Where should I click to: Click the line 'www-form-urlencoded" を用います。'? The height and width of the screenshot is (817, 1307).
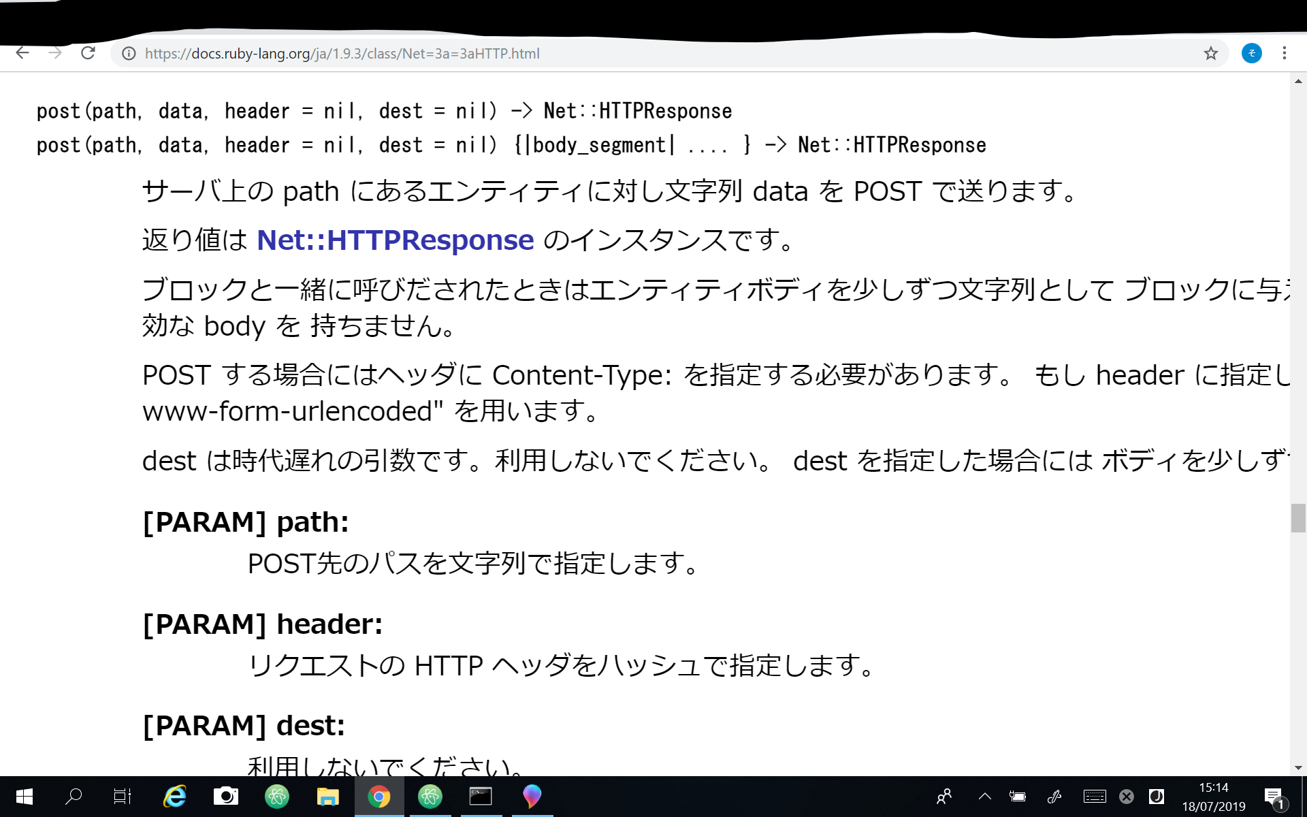tap(372, 411)
